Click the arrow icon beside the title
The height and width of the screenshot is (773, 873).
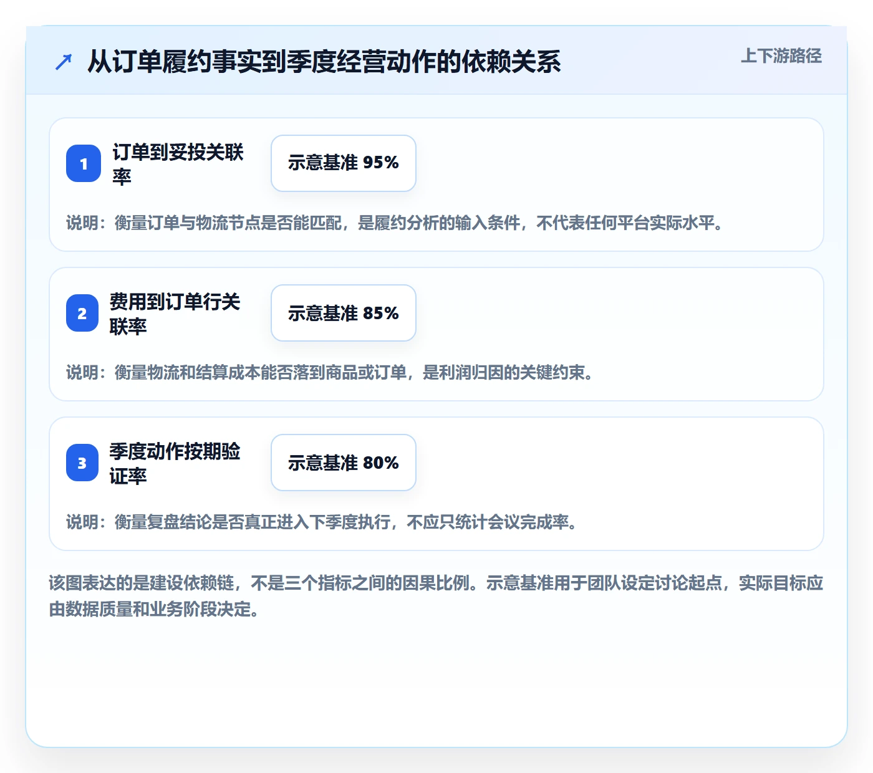click(64, 62)
